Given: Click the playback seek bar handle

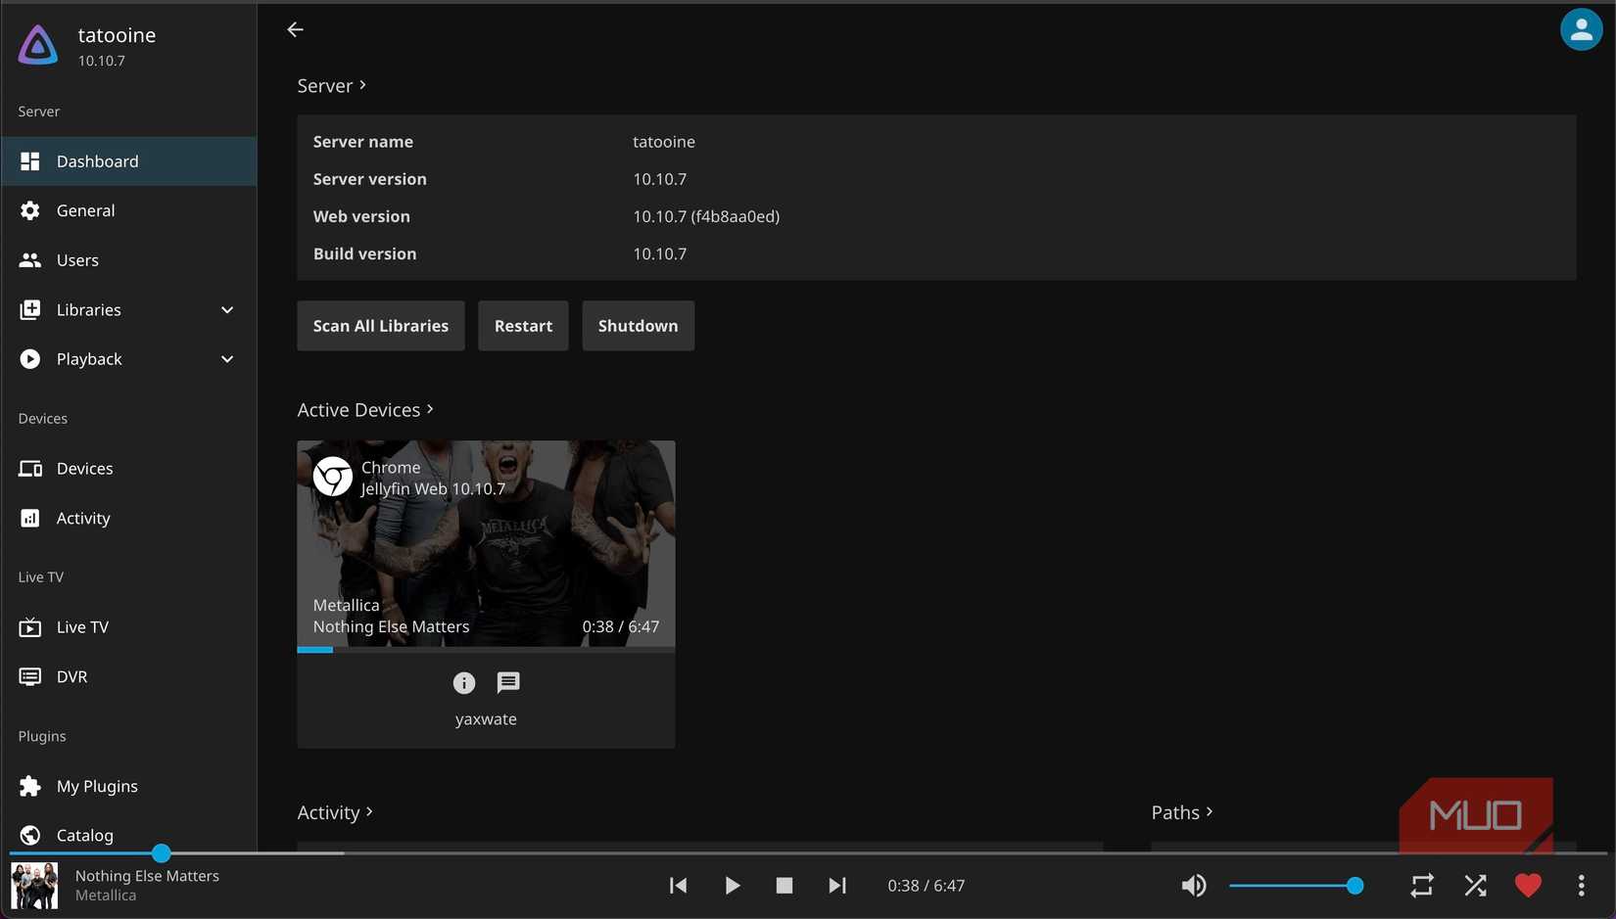Looking at the screenshot, I should tap(162, 853).
